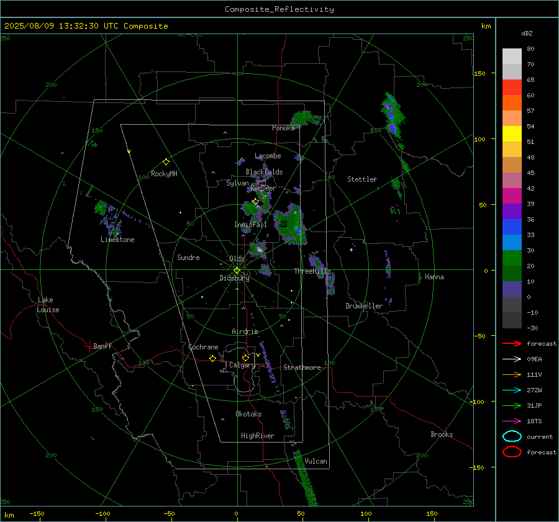Click the Drumheller label
Image resolution: width=559 pixels, height=522 pixels.
(364, 306)
